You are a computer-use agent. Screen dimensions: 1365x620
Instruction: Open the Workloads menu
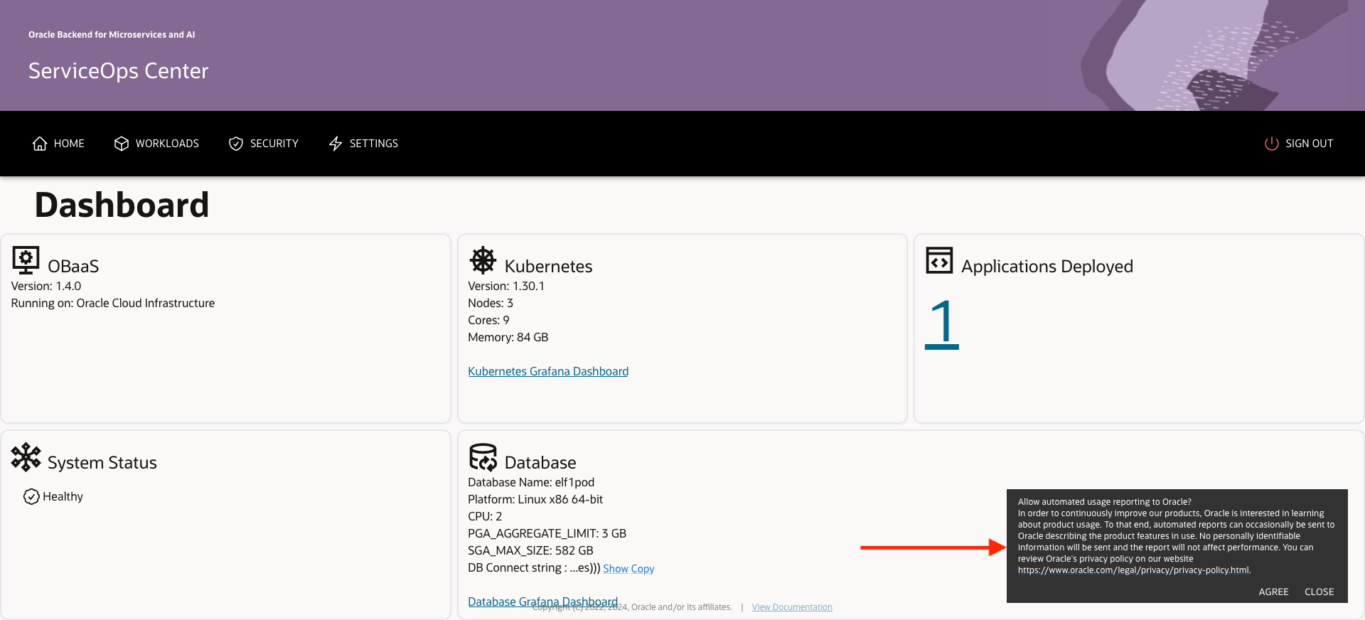click(167, 144)
